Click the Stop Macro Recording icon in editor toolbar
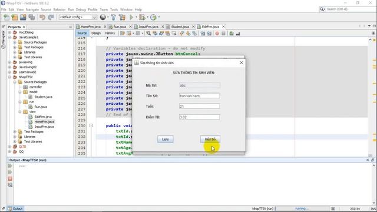Image resolution: width=377 pixels, height=212 pixels. (224, 34)
